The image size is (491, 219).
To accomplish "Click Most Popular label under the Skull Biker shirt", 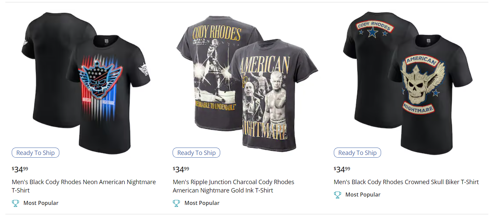I will [363, 195].
